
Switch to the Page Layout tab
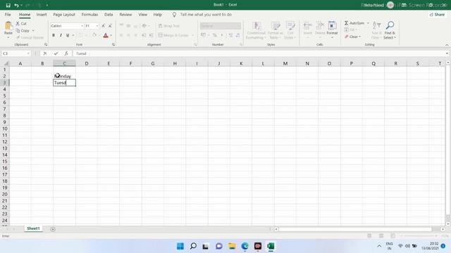64,14
